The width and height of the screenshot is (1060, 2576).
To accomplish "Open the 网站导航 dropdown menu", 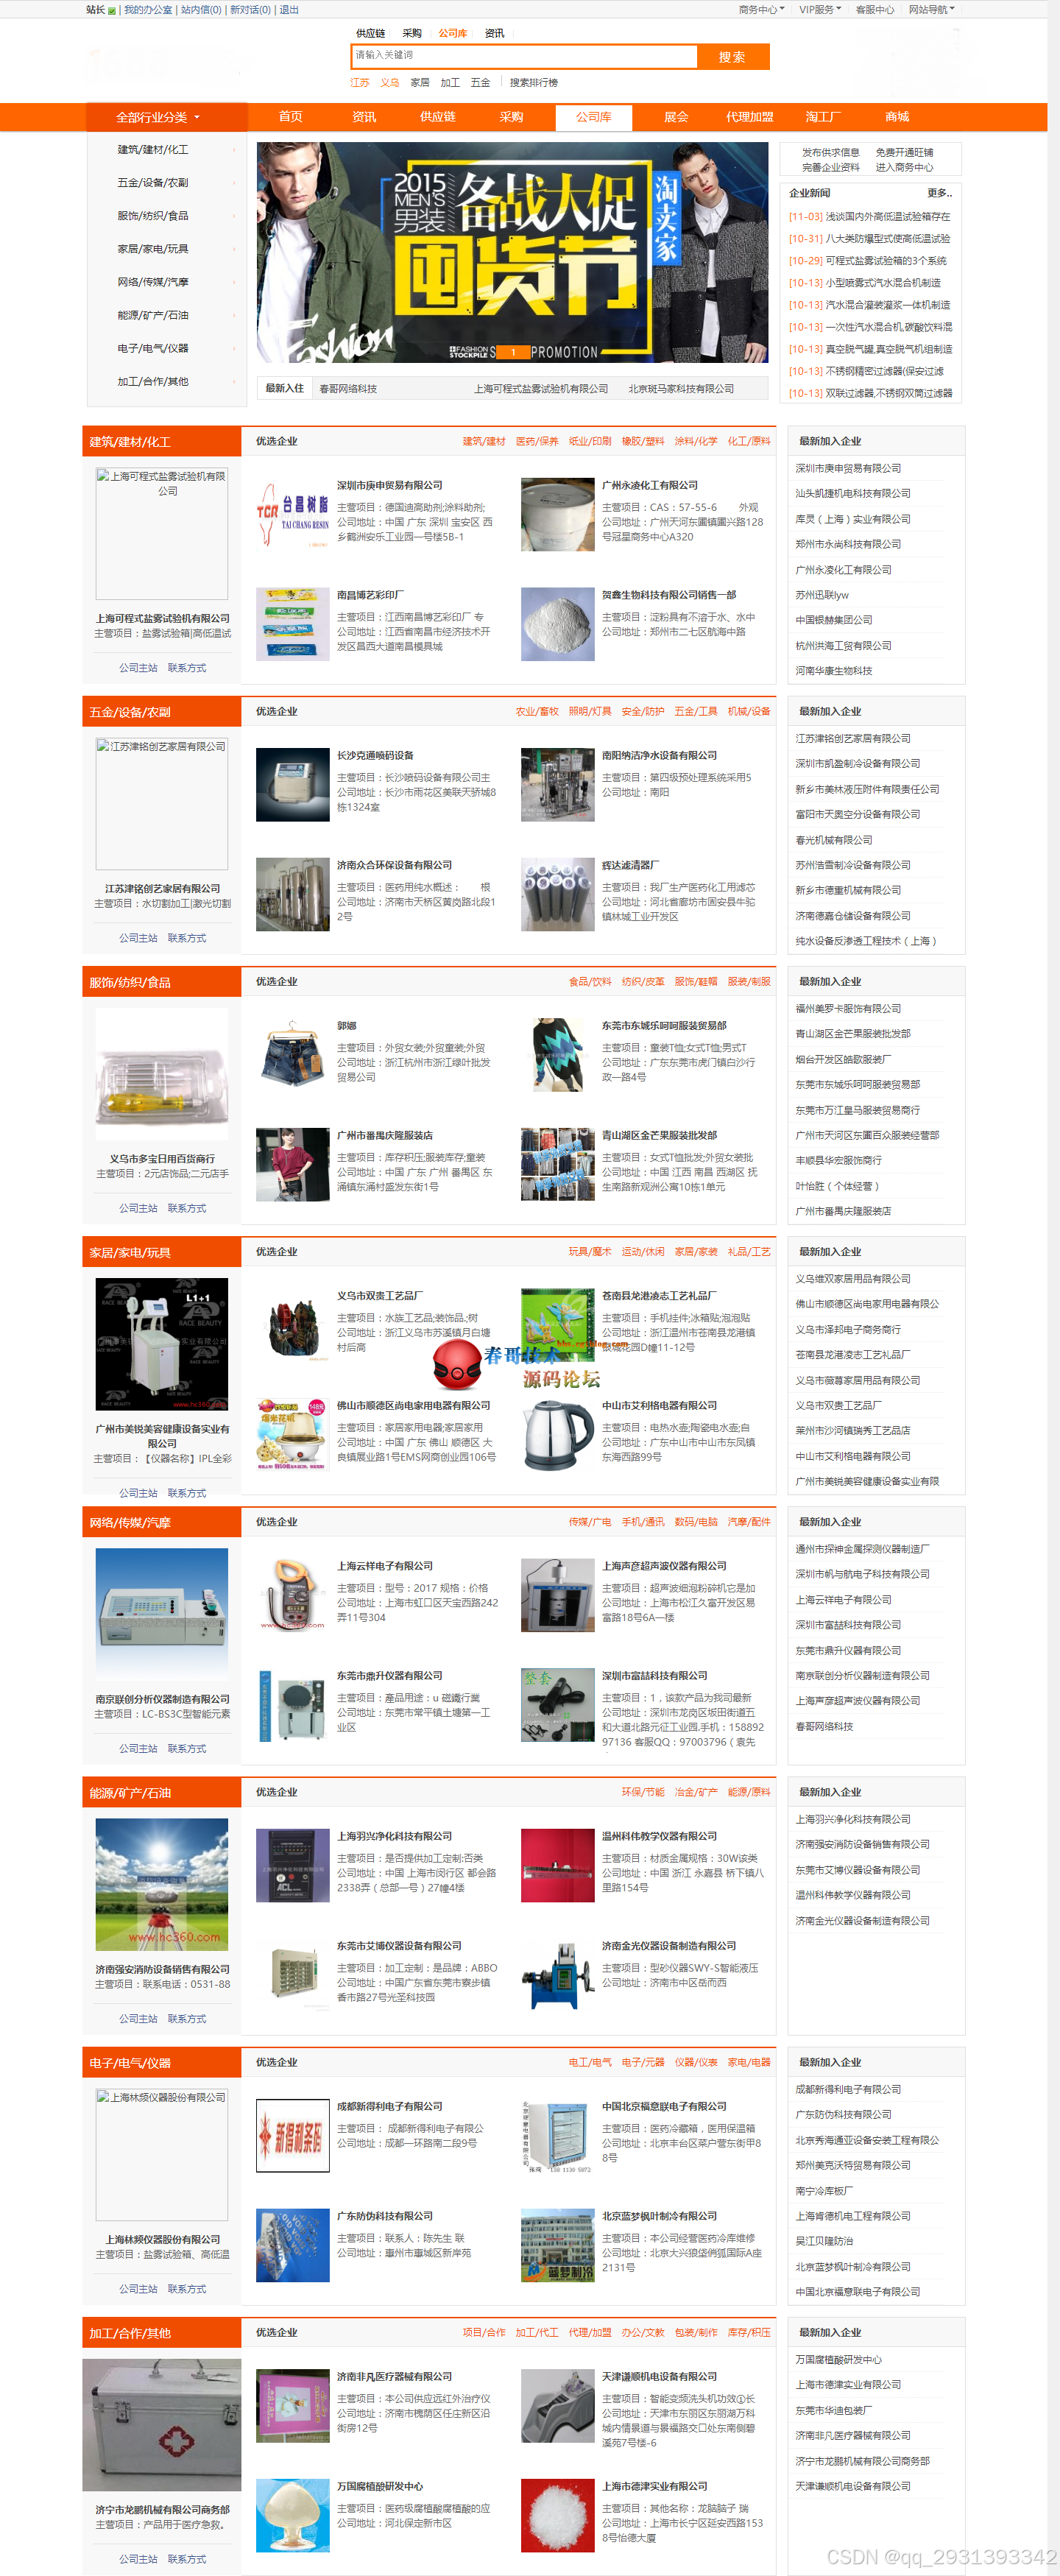I will (x=931, y=9).
